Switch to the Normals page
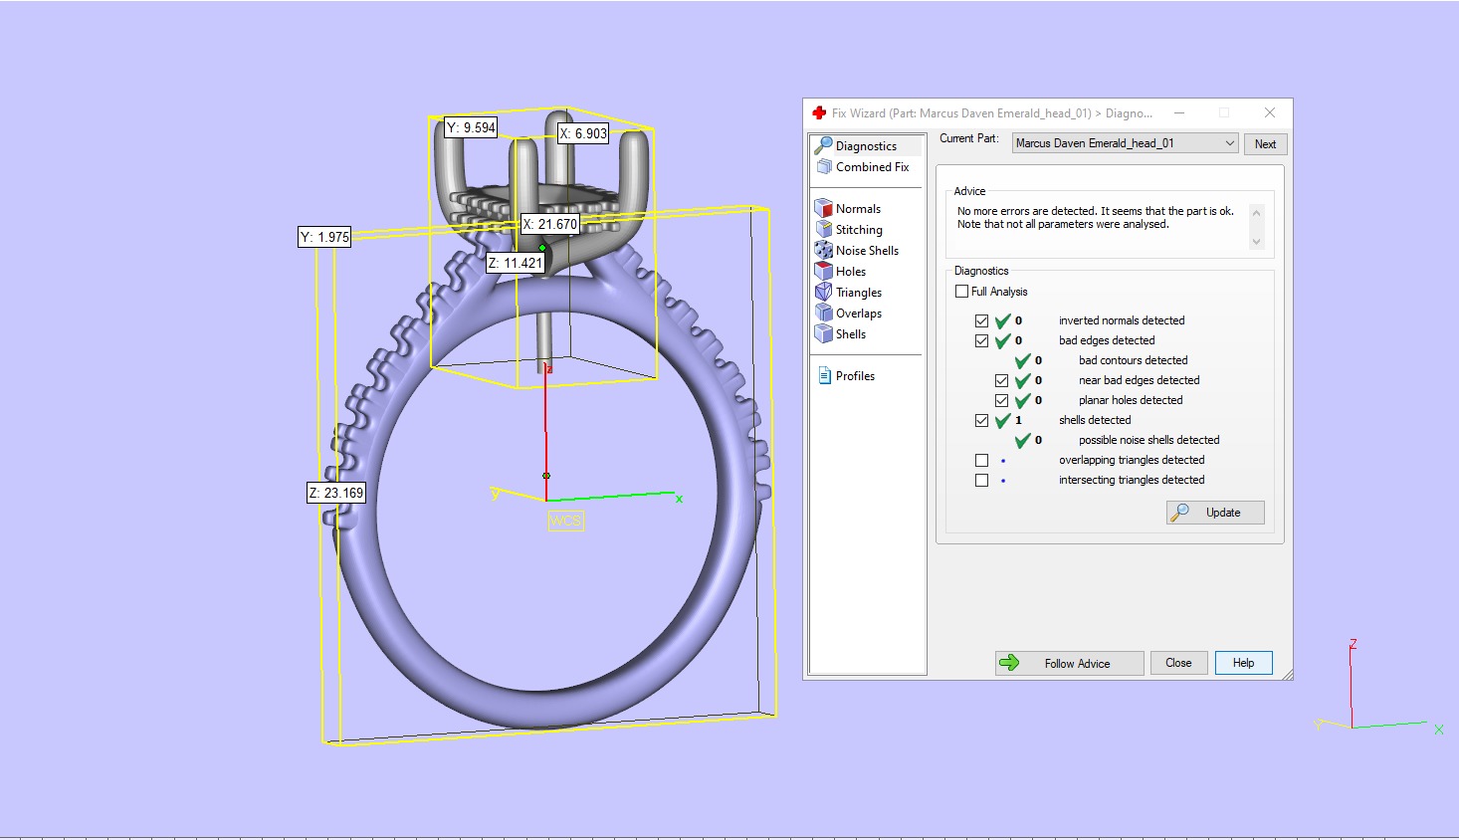The width and height of the screenshot is (1459, 840). pyautogui.click(x=858, y=209)
